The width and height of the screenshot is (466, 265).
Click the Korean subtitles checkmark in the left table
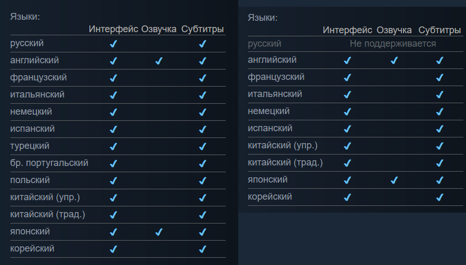pos(202,249)
